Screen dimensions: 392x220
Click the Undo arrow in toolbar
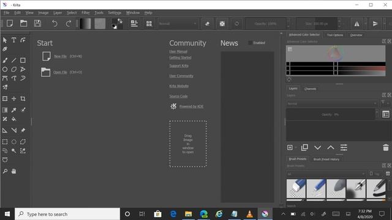[x=55, y=23]
